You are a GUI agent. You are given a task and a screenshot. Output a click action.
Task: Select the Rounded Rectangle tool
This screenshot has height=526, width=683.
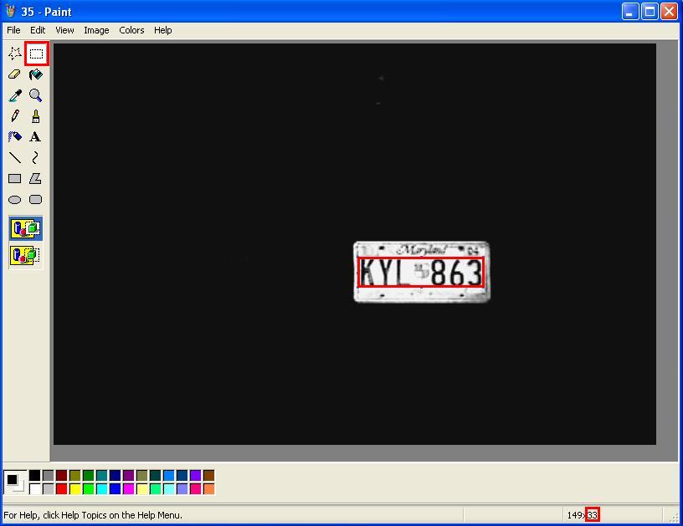pos(36,200)
